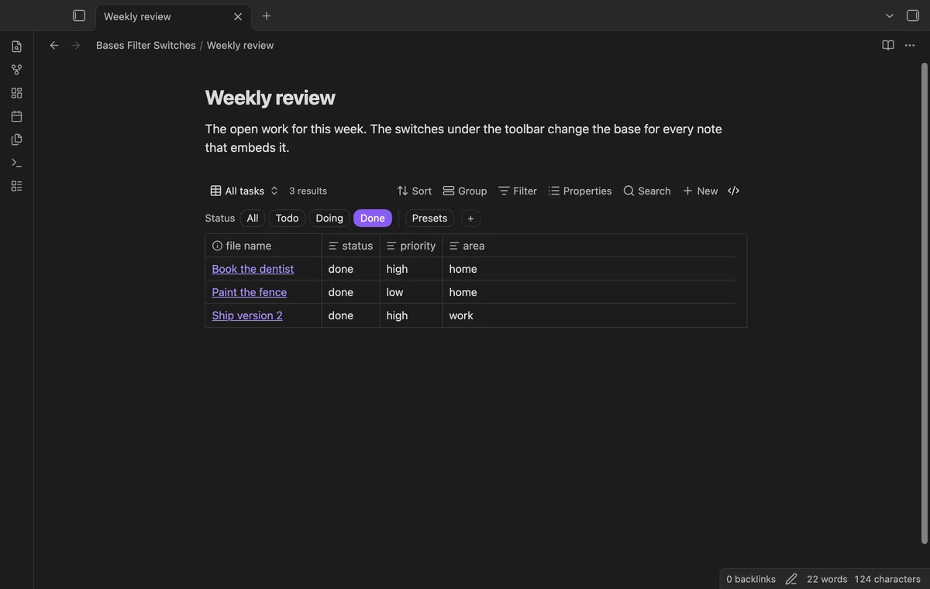This screenshot has width=930, height=589.
Task: Click the templates icon in the ribbon
Action: (16, 139)
